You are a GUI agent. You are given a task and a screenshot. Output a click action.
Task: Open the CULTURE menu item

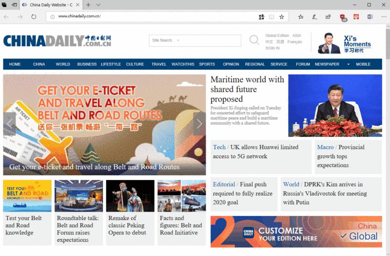(x=135, y=64)
